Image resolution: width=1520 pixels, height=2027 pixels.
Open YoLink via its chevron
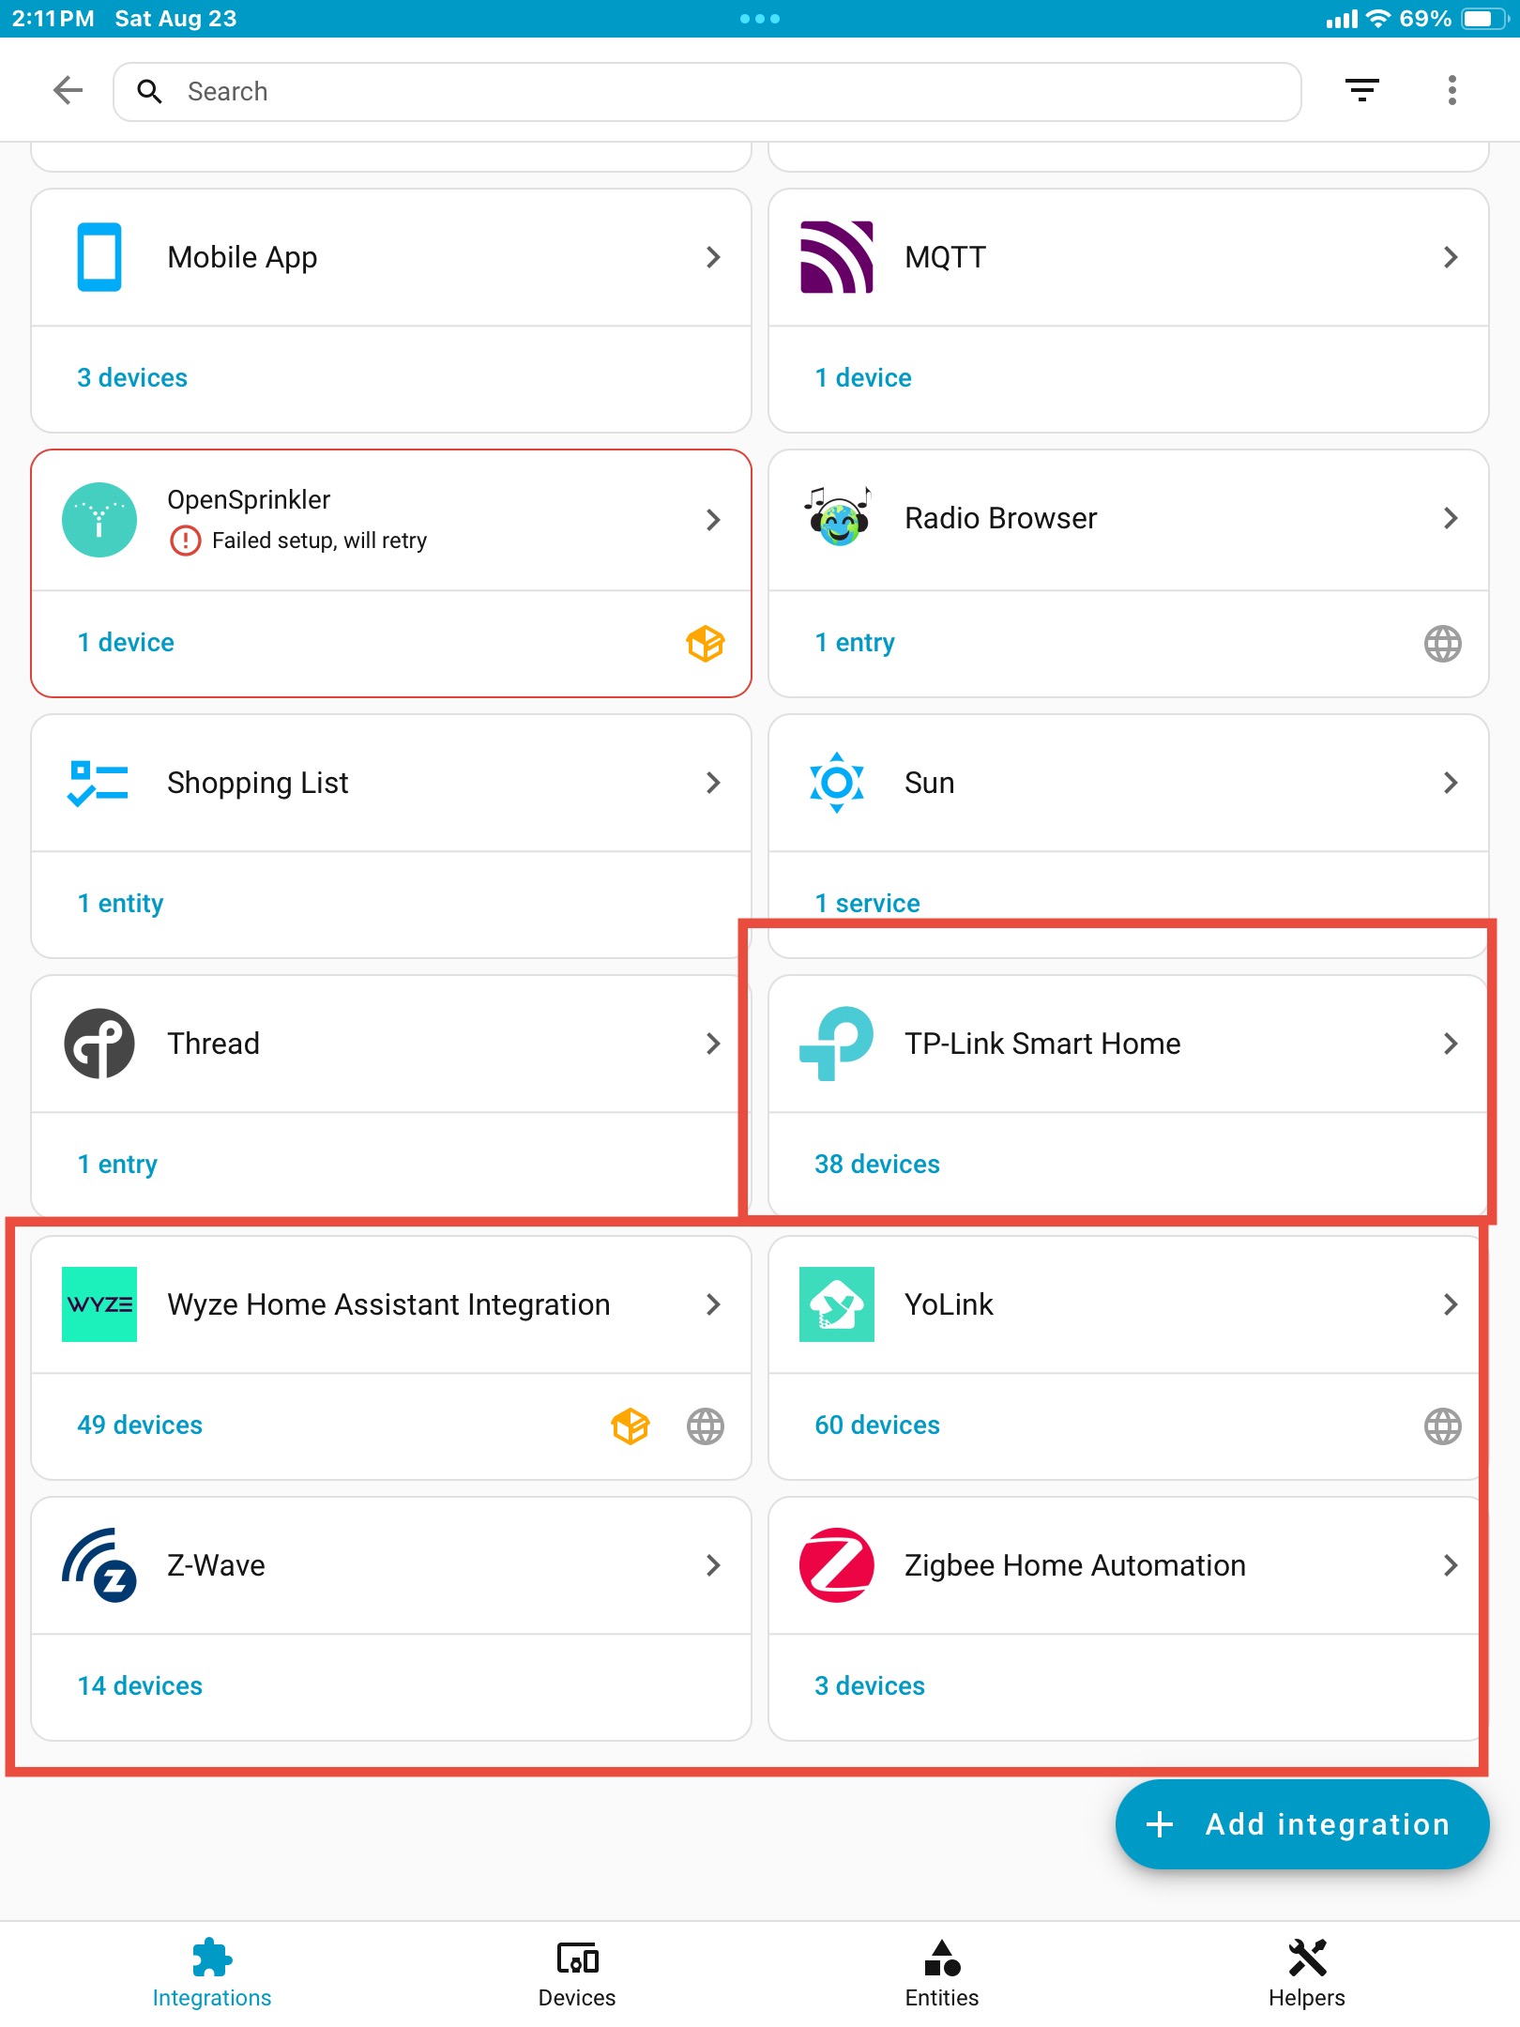coord(1451,1304)
